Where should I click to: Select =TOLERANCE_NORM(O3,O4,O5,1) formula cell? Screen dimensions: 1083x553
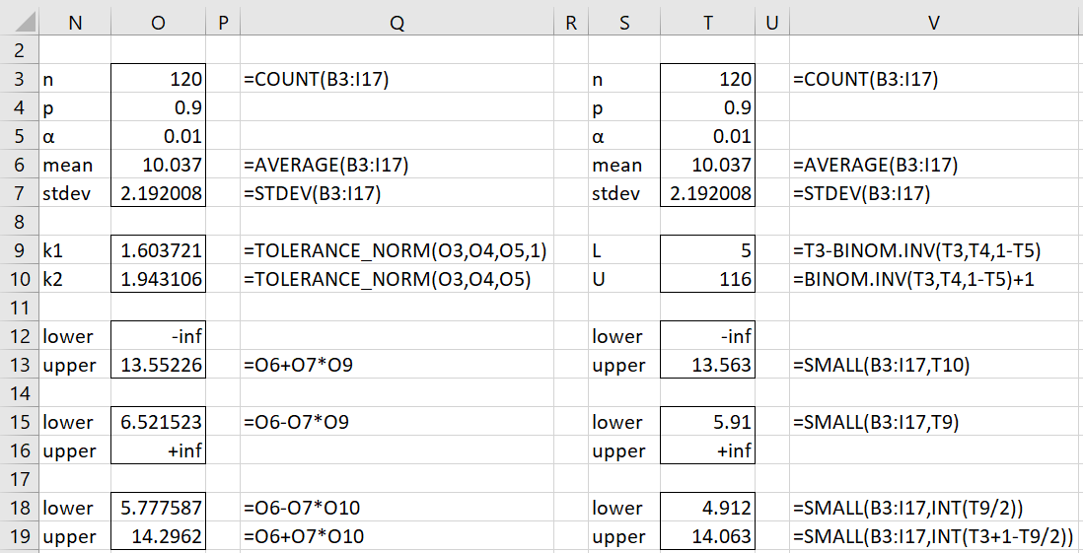(397, 250)
